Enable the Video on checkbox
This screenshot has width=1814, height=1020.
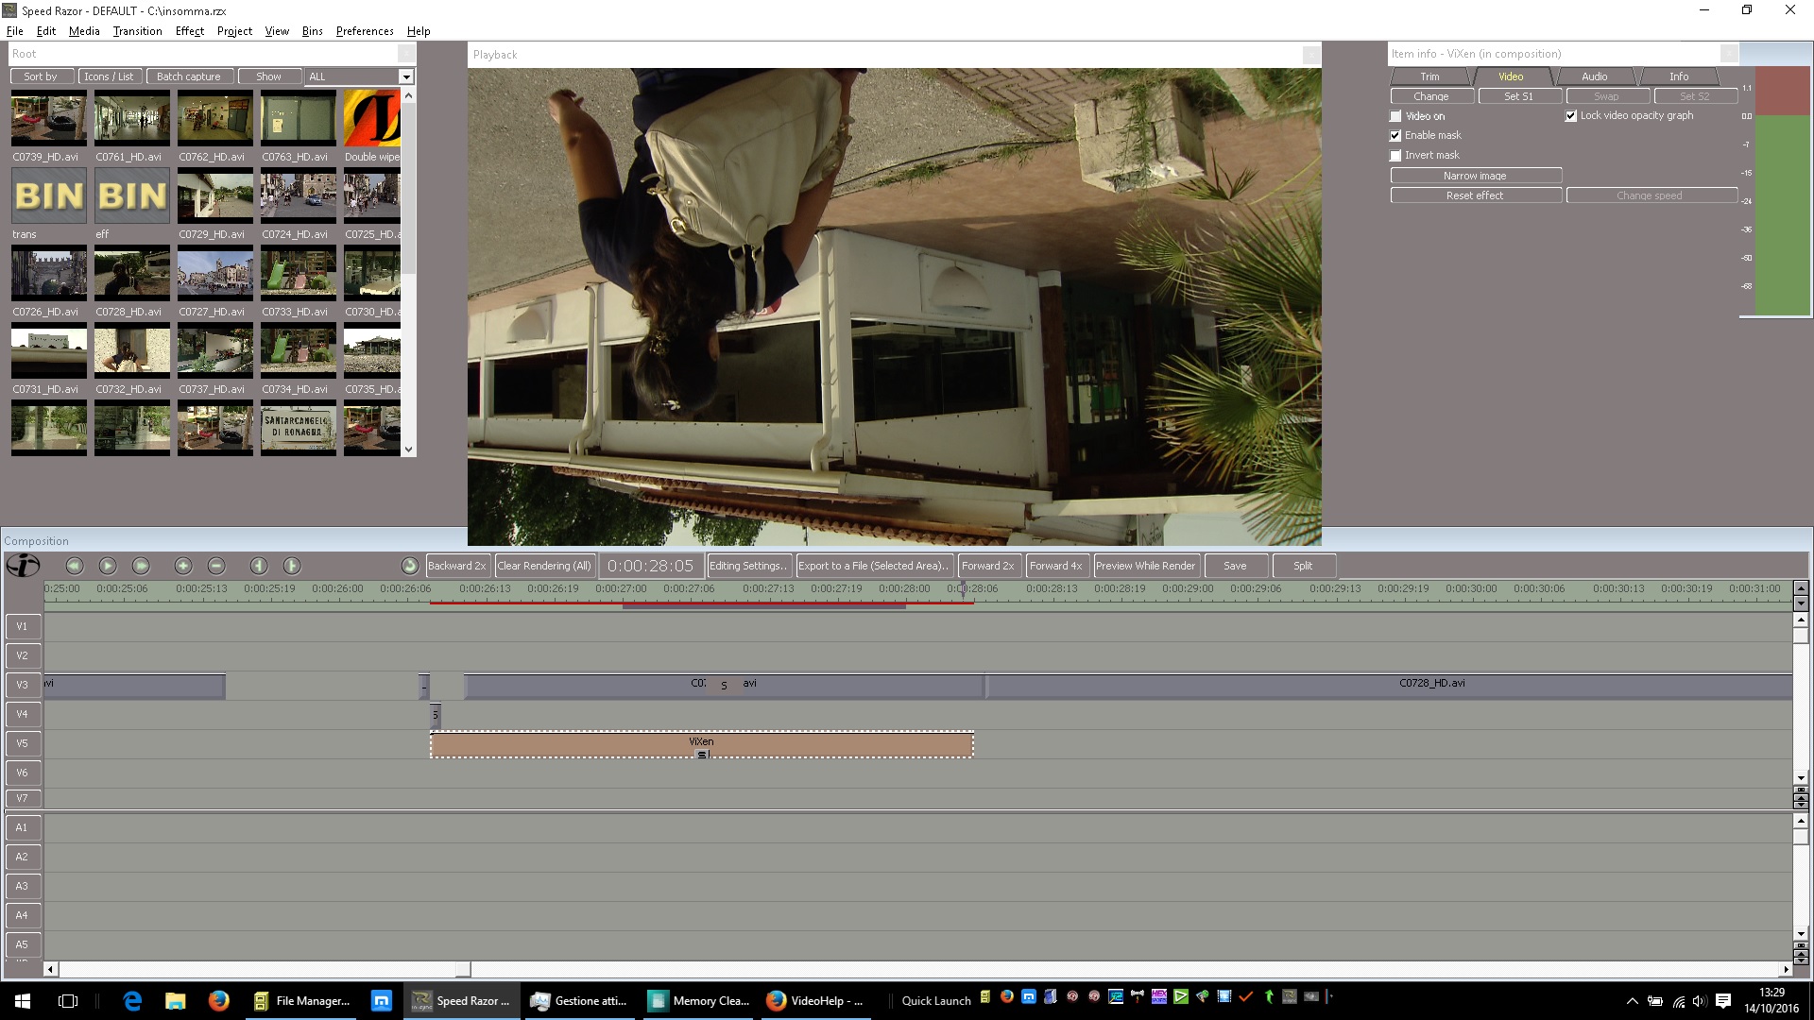point(1395,116)
